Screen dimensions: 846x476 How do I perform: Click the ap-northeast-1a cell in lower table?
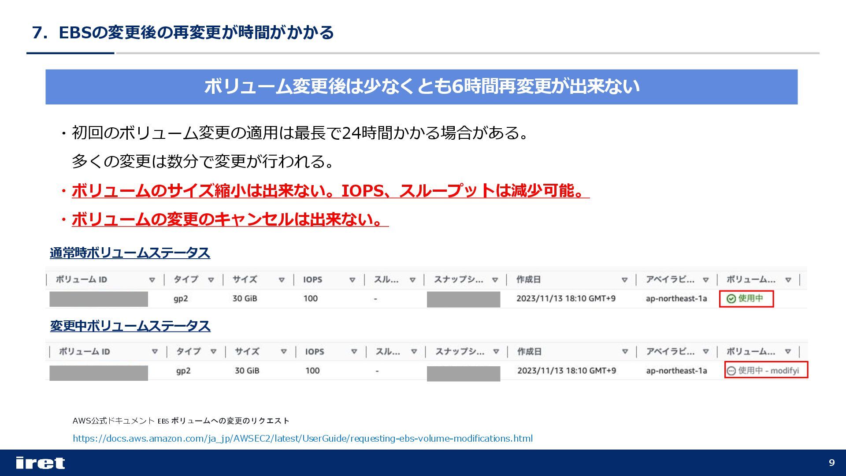pyautogui.click(x=676, y=371)
